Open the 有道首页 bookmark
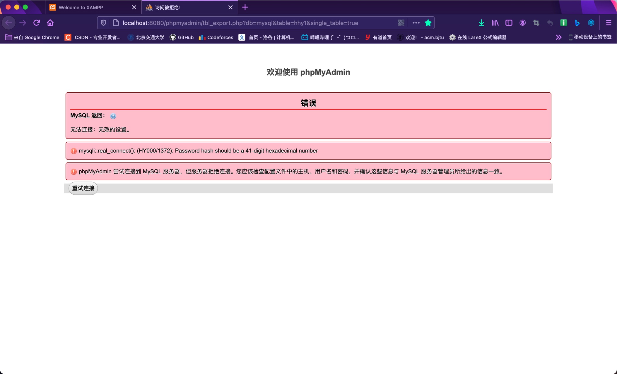This screenshot has width=617, height=374. pos(378,37)
